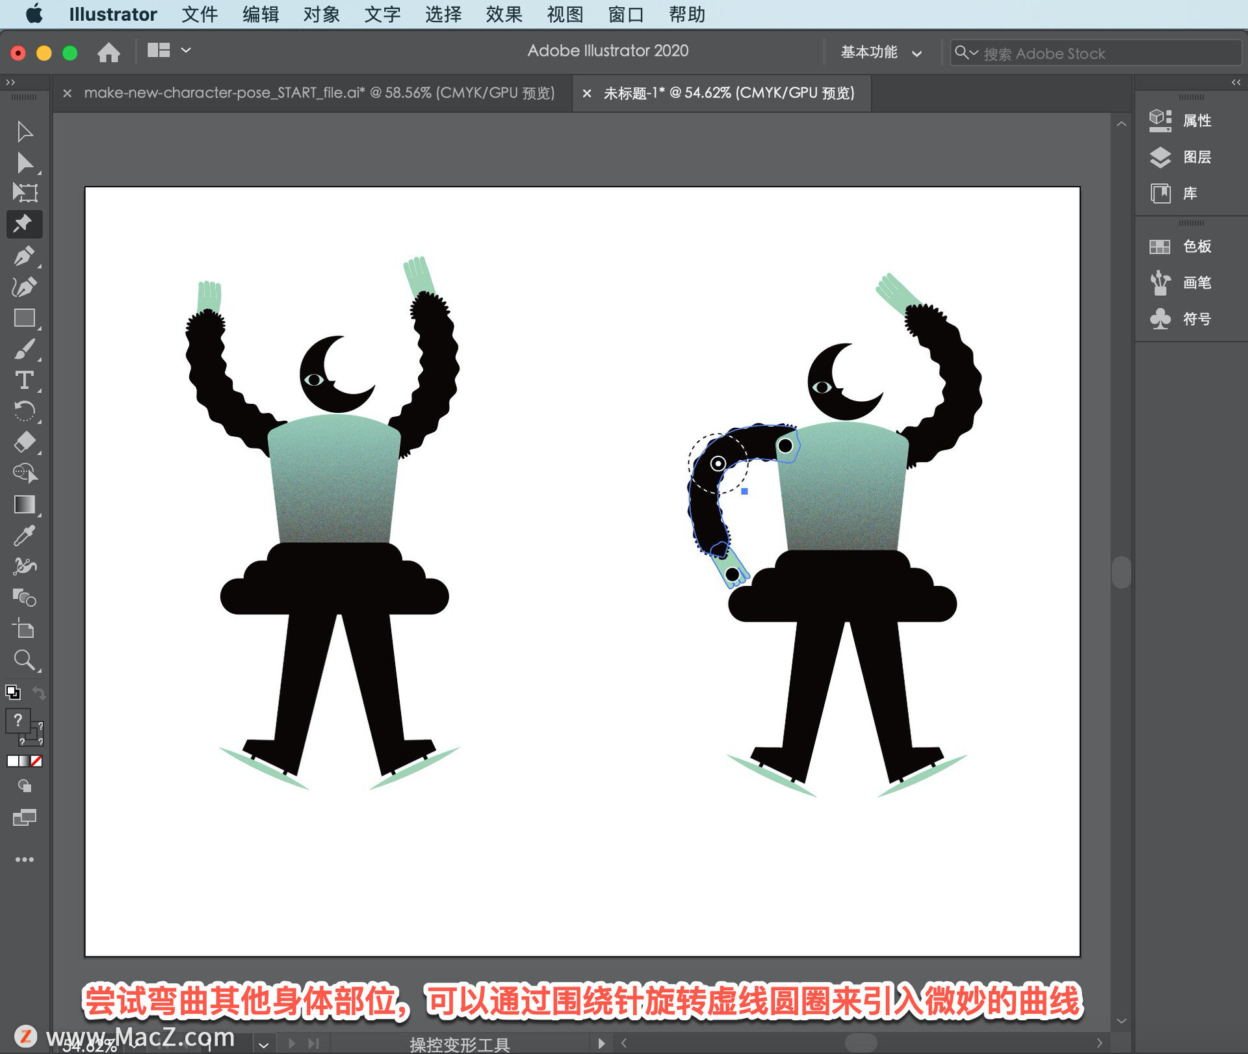Screen dimensions: 1248x1054
Task: Click the puppet pin on the elbow
Action: click(x=718, y=464)
